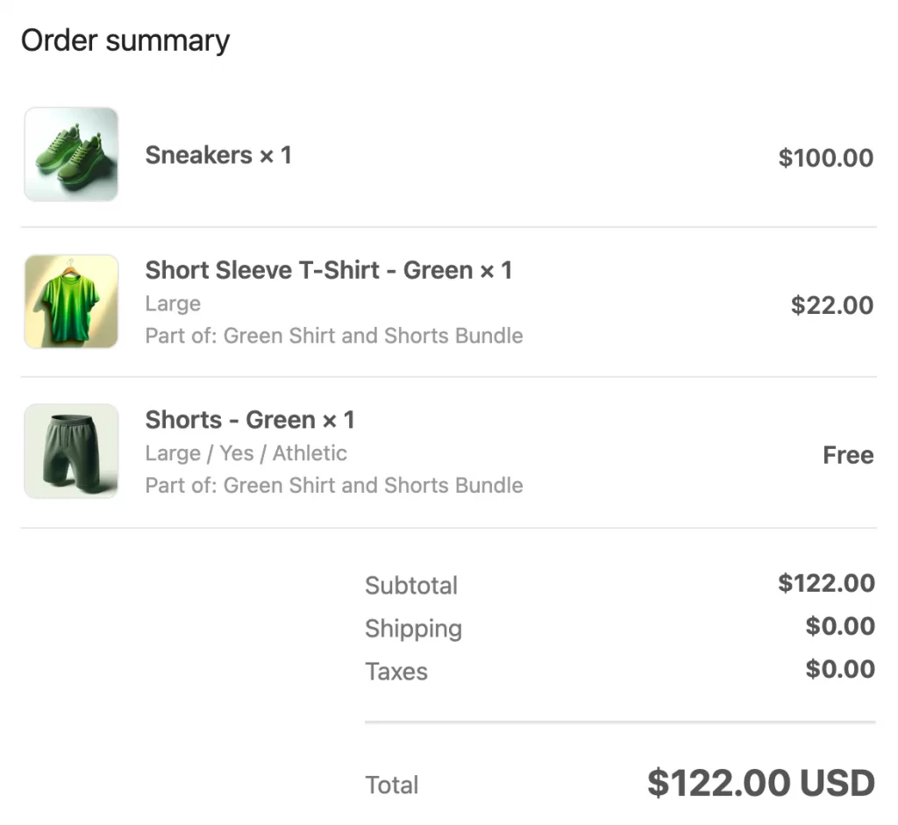This screenshot has height=825, width=898.
Task: Click the Shipping label
Action: click(414, 629)
